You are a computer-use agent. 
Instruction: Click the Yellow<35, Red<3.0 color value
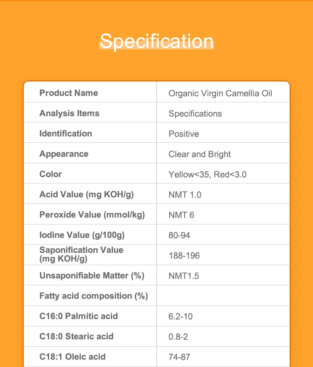(207, 174)
